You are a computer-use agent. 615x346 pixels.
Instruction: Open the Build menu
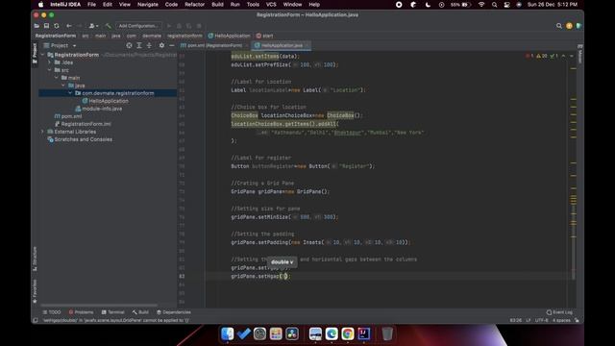[x=217, y=5]
